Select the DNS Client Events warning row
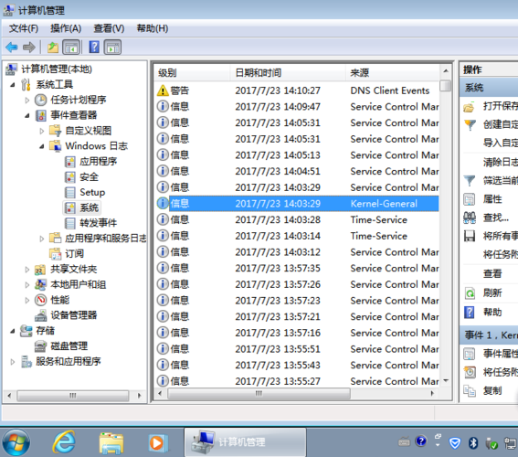Screen dimensions: 518x457 (x=297, y=90)
